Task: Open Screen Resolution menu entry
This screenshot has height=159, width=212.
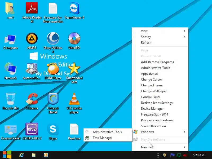Action: tap(160, 126)
